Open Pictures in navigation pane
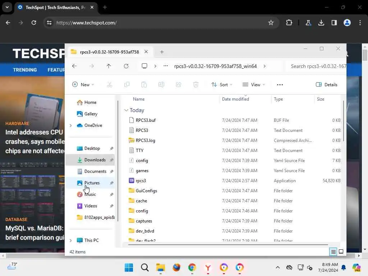 [92, 183]
